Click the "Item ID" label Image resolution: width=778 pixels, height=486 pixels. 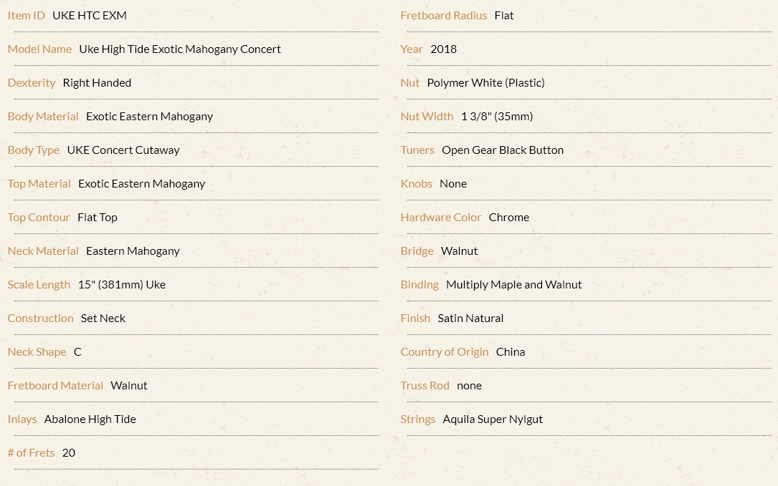[27, 15]
